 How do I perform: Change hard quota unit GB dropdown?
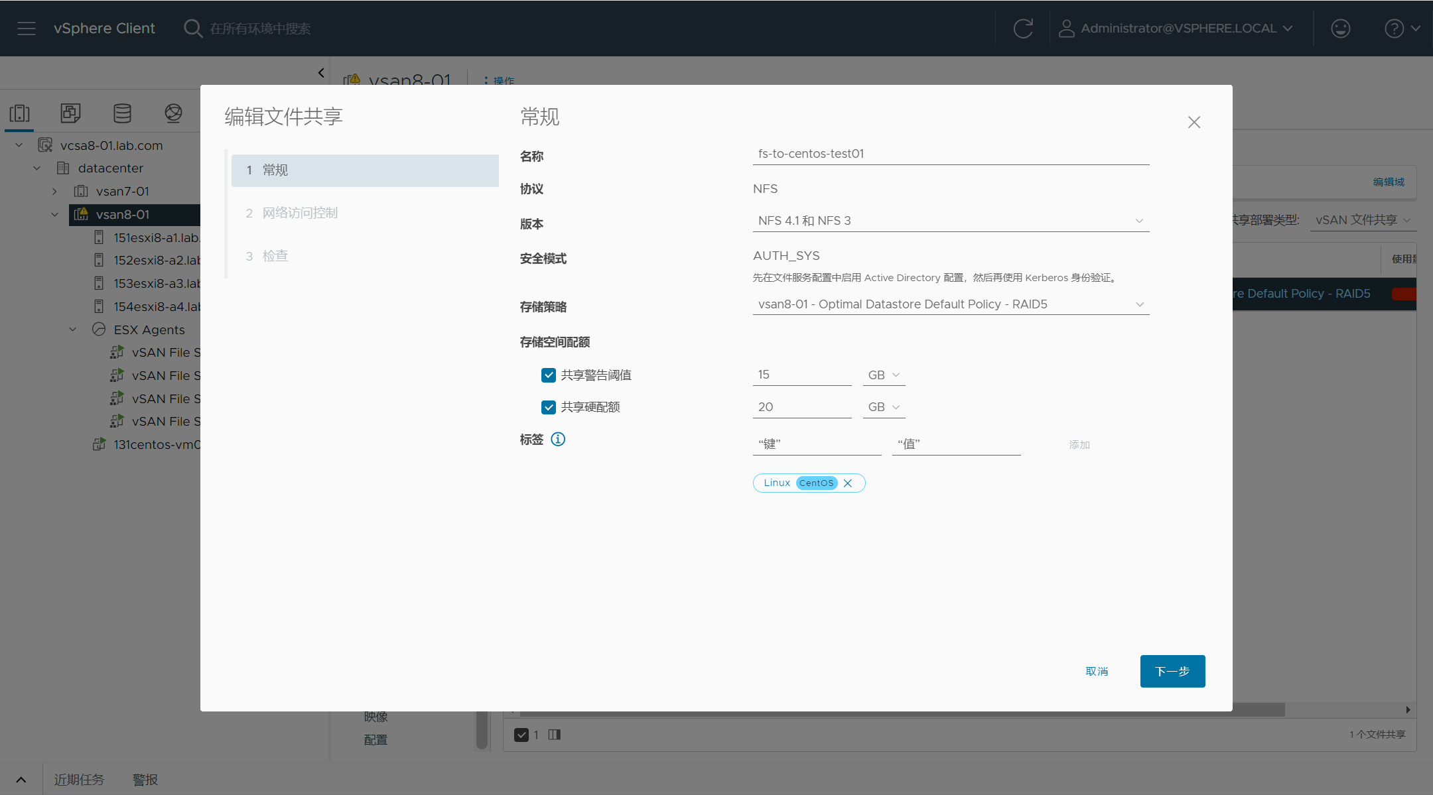click(884, 407)
